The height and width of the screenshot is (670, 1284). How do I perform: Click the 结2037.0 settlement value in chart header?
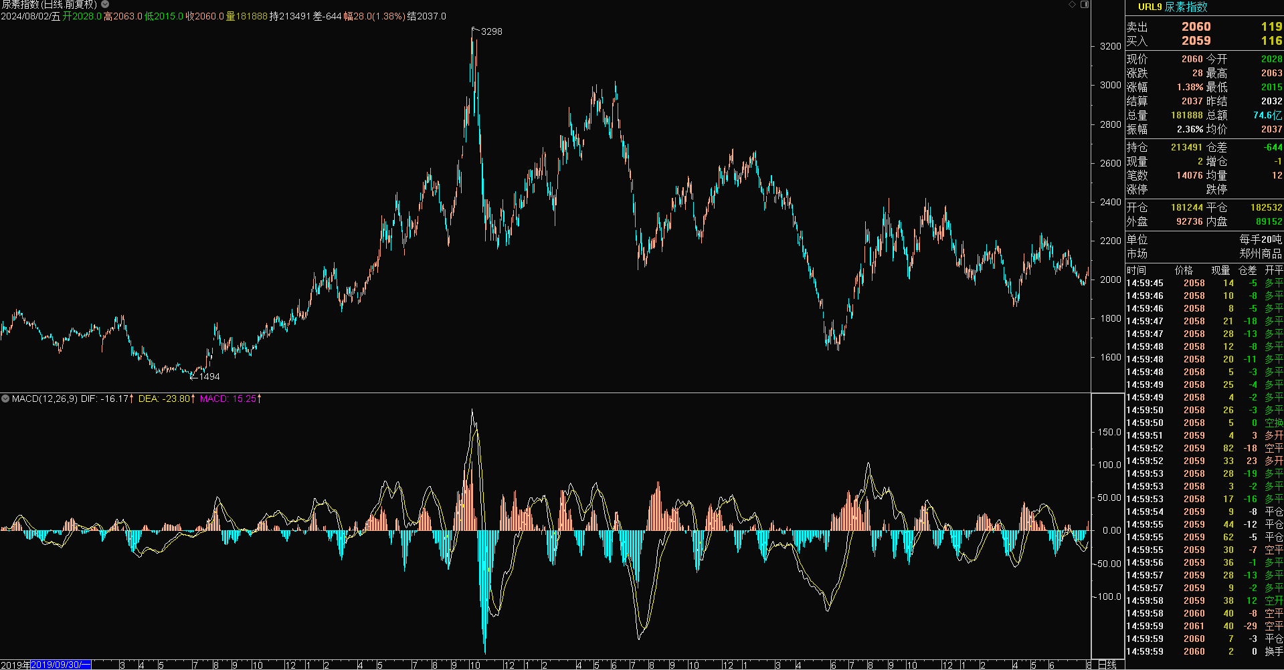coord(427,16)
